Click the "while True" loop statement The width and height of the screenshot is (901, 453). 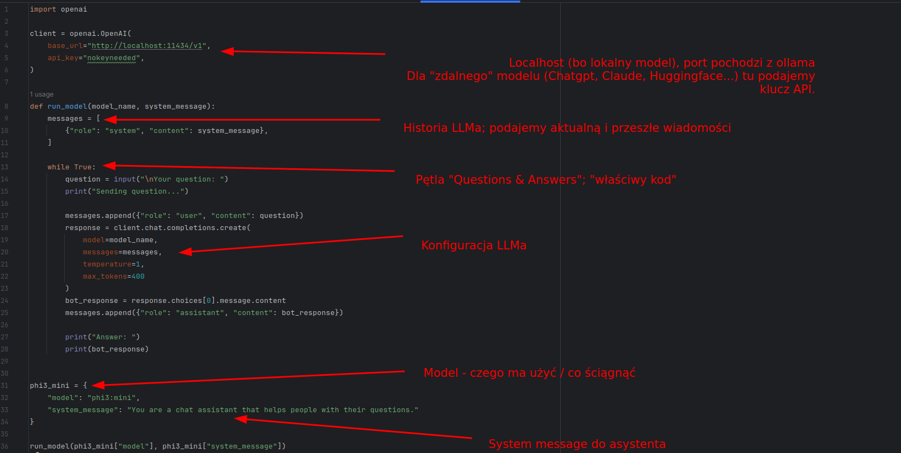71,167
